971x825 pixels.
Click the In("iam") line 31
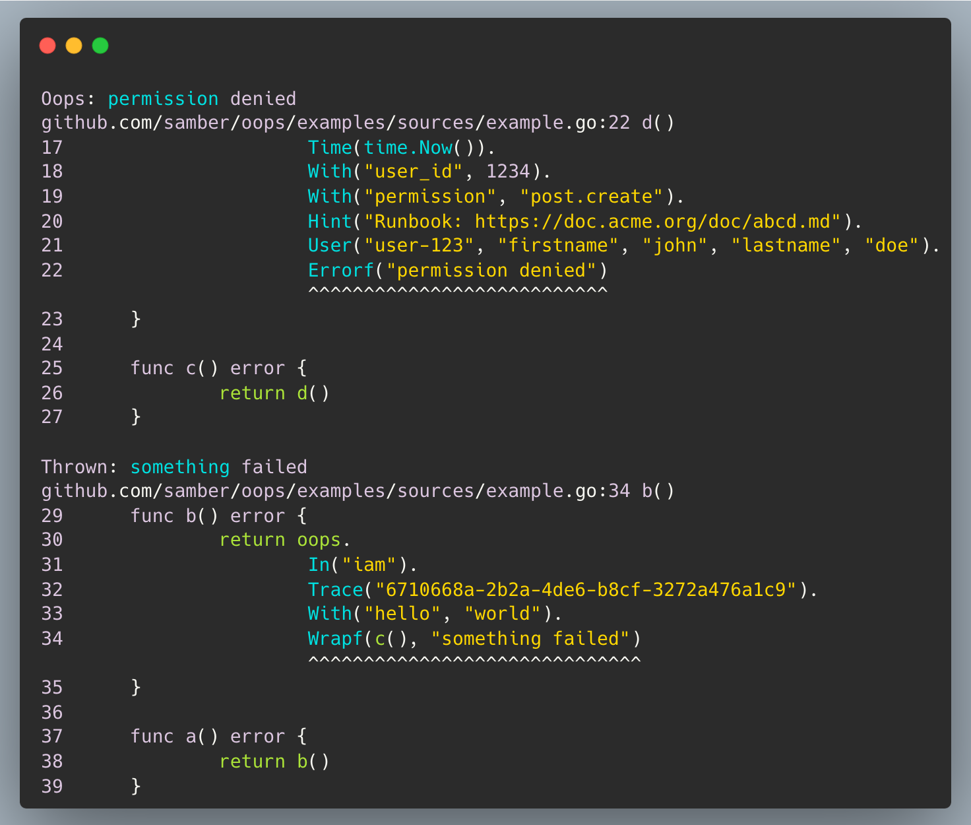[362, 565]
